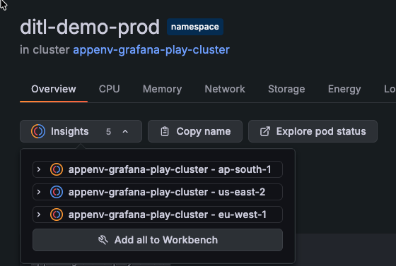Click the wrench icon in Add all to Workbench
Image resolution: width=396 pixels, height=266 pixels.
[x=103, y=240]
